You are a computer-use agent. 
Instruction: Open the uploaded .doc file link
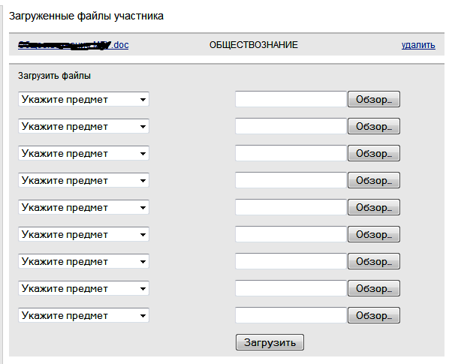[x=74, y=45]
